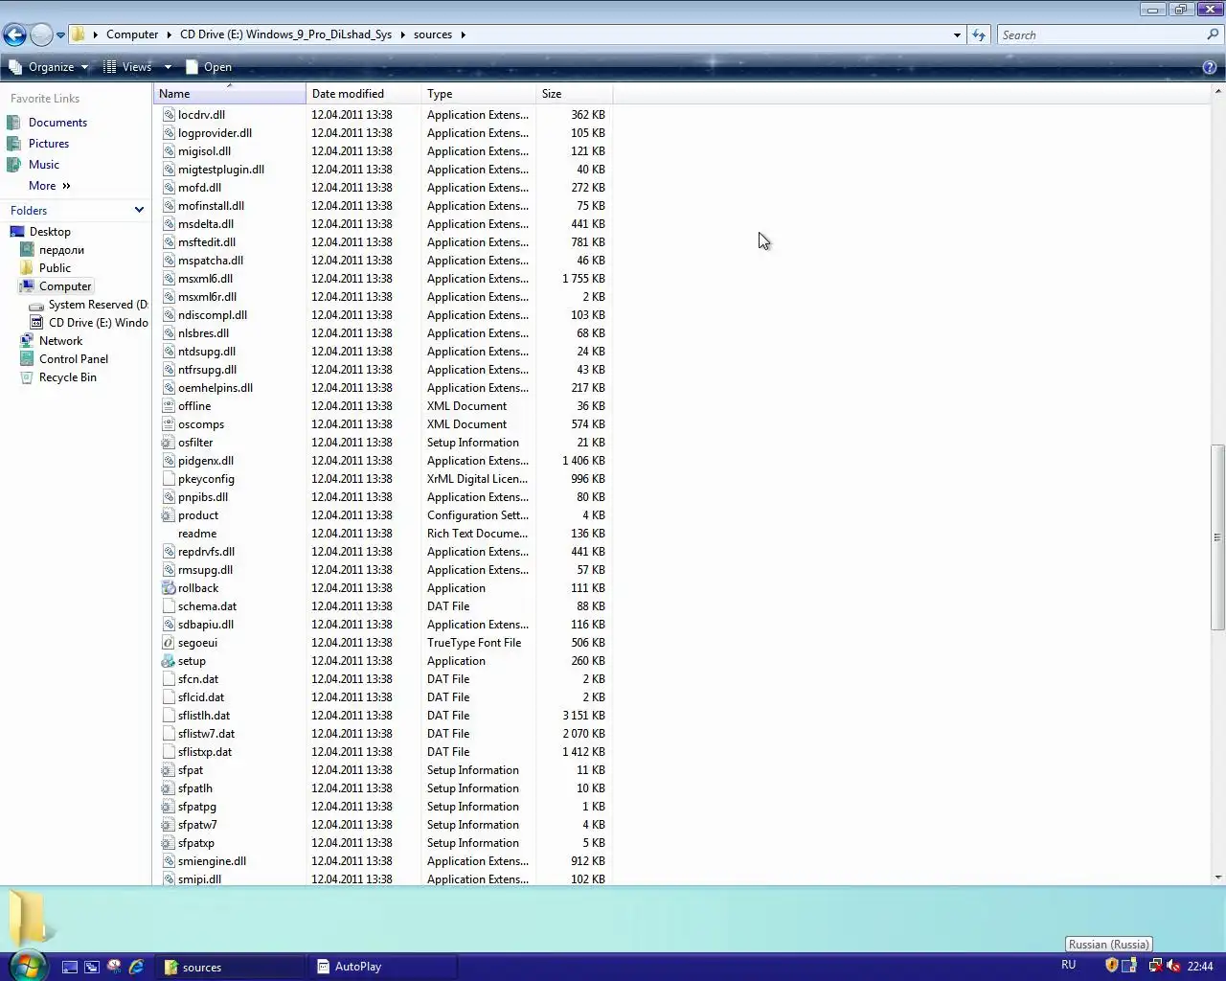Click the security shield tray icon
The width and height of the screenshot is (1226, 981).
pyautogui.click(x=1112, y=966)
